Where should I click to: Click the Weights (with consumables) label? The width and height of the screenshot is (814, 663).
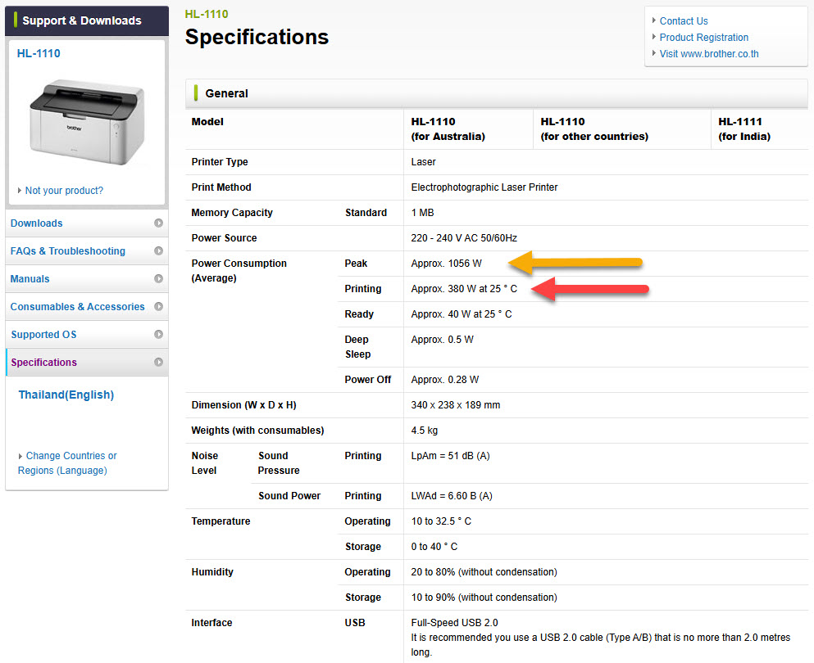[257, 431]
